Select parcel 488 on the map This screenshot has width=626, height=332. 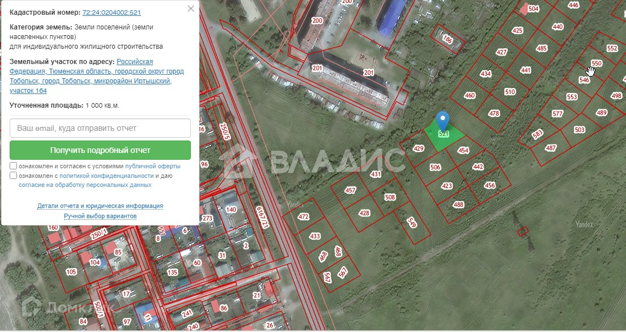[x=458, y=205]
